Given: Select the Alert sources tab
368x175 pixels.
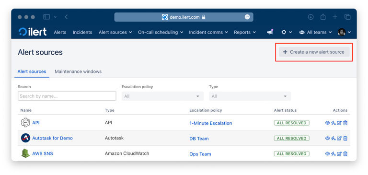Looking at the screenshot, I should point(32,71).
